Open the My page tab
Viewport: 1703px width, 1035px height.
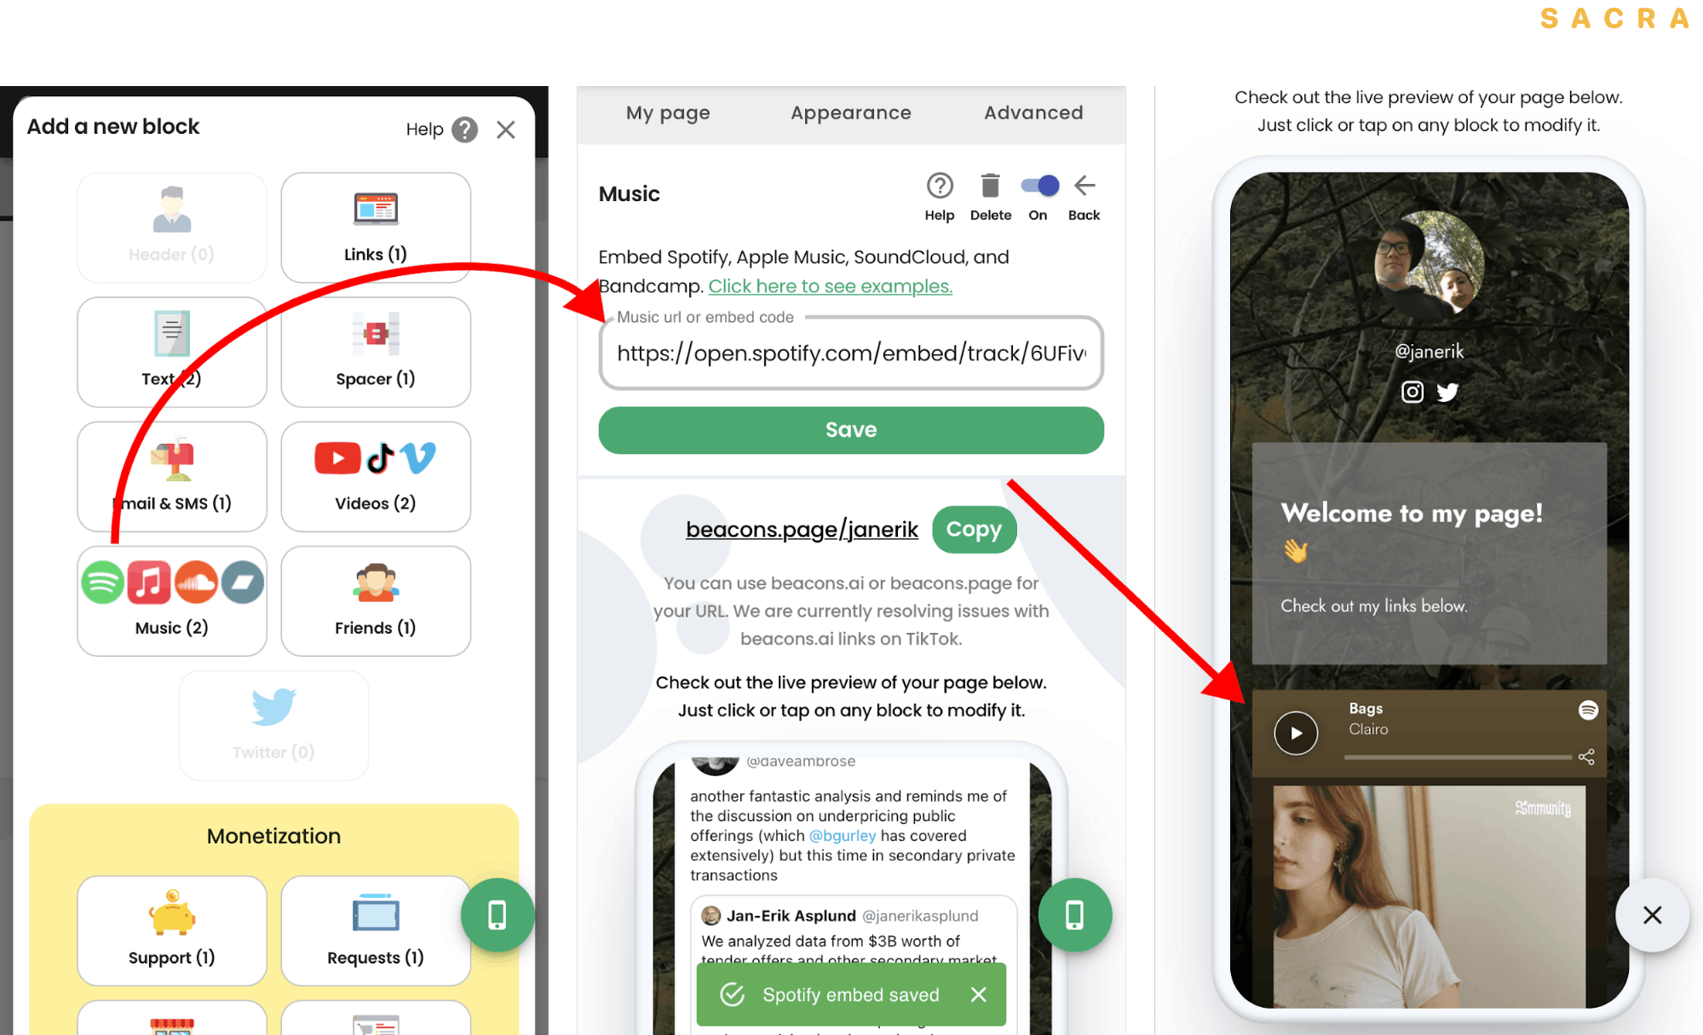(x=666, y=111)
